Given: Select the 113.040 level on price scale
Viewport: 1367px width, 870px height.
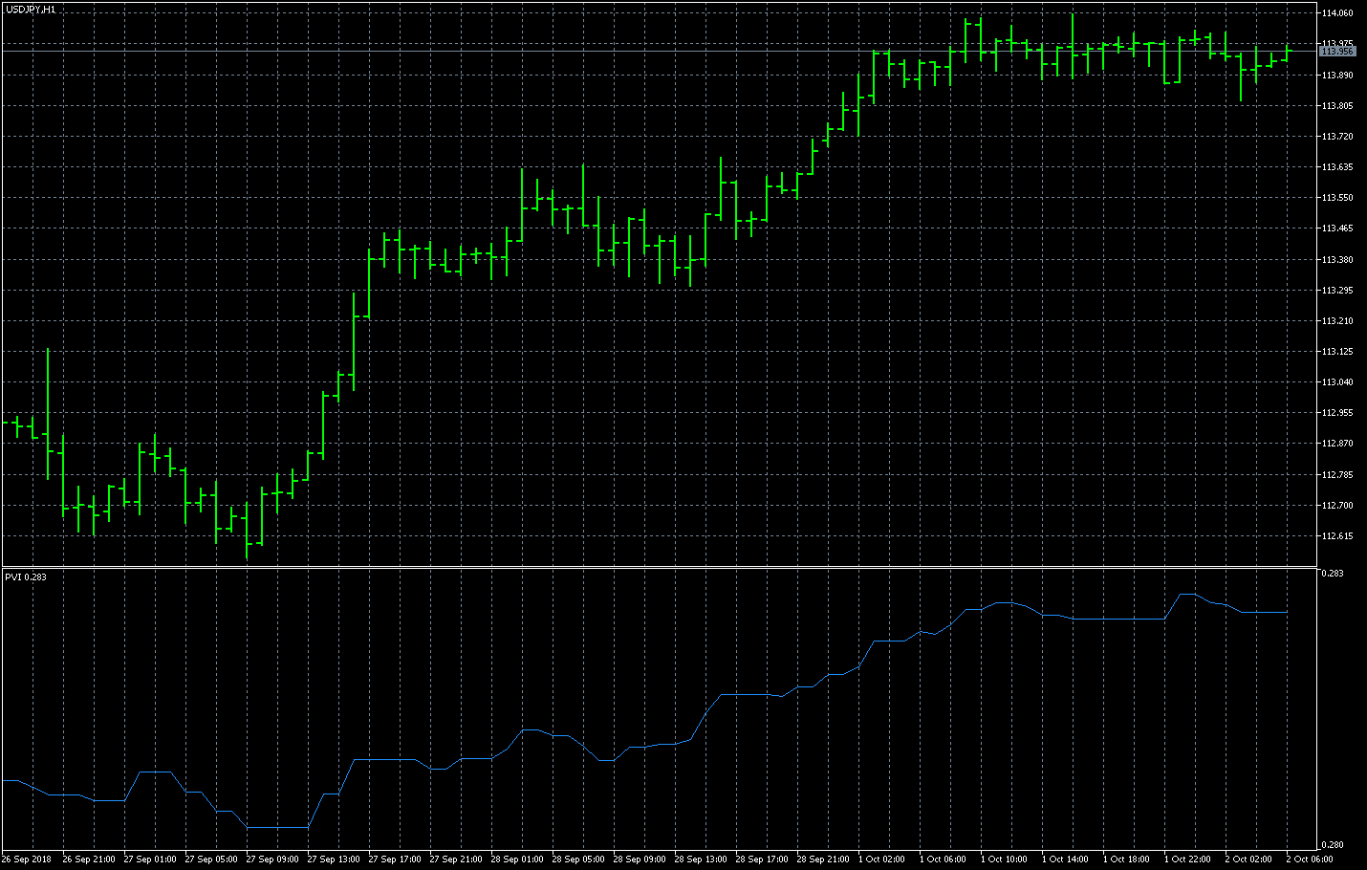Looking at the screenshot, I should pyautogui.click(x=1337, y=382).
